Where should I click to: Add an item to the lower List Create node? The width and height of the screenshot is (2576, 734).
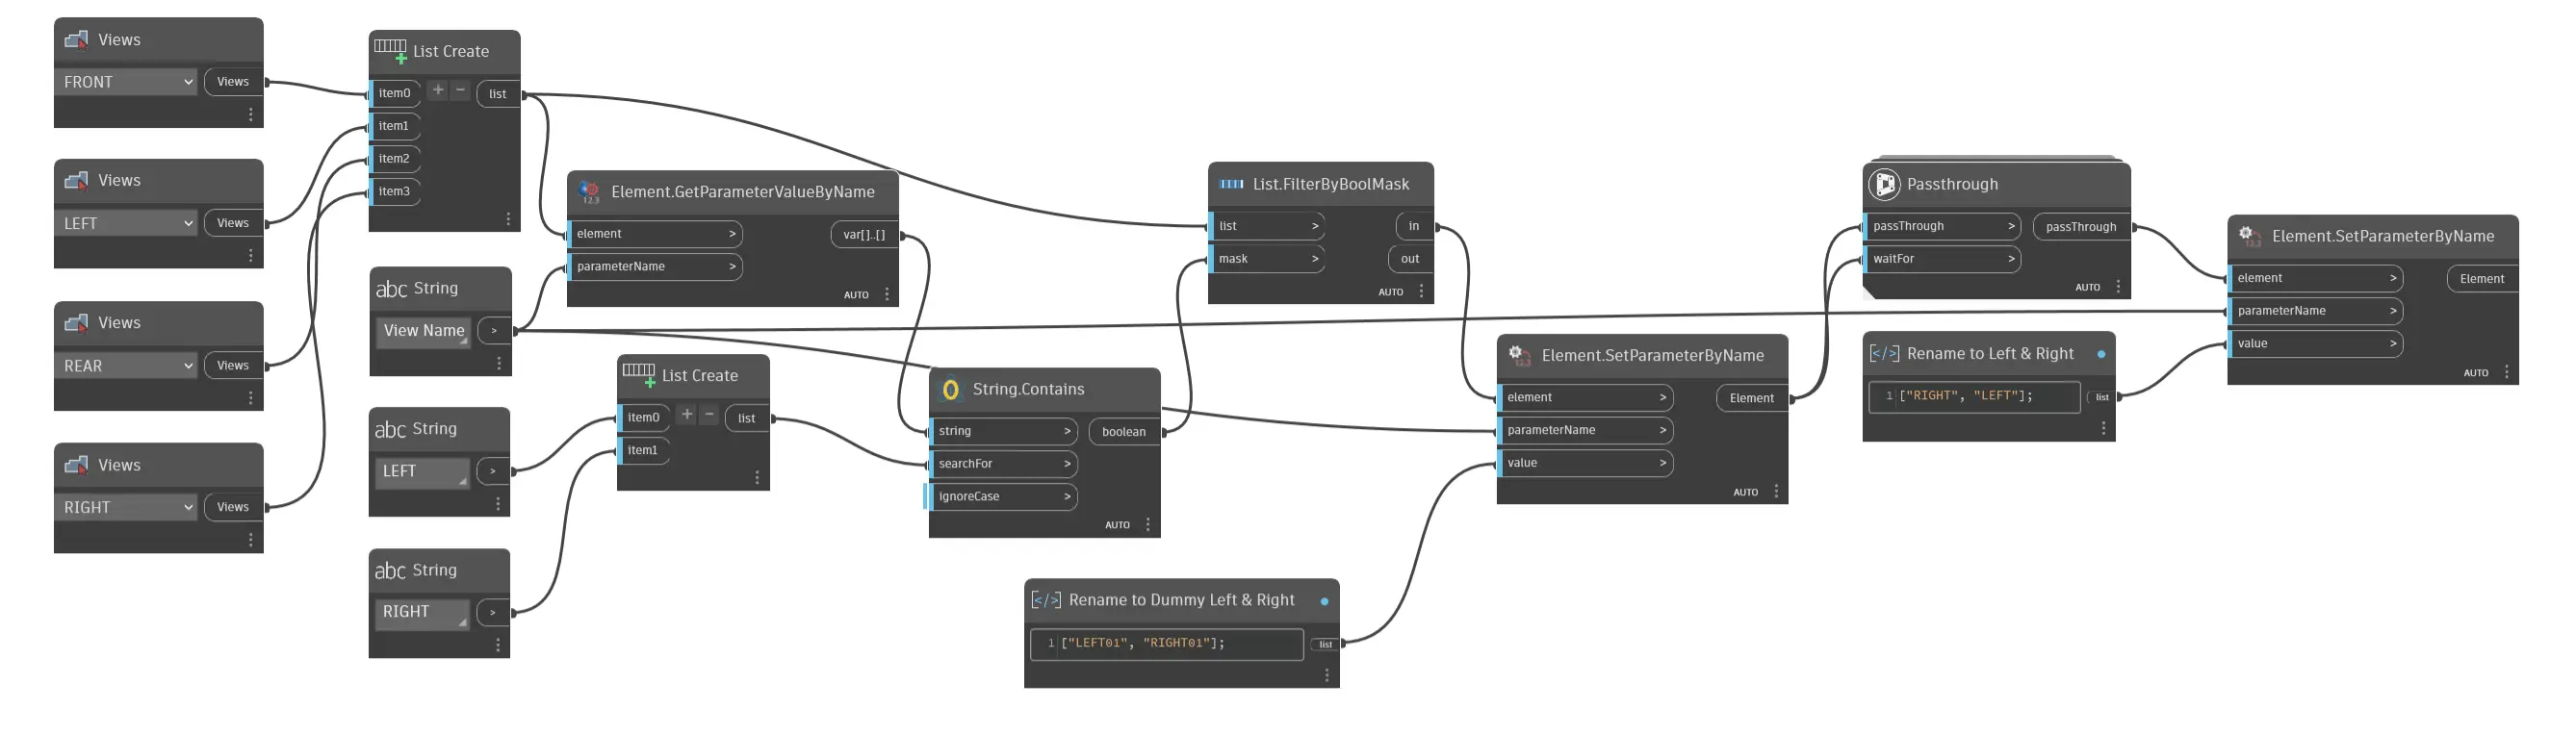click(x=687, y=414)
